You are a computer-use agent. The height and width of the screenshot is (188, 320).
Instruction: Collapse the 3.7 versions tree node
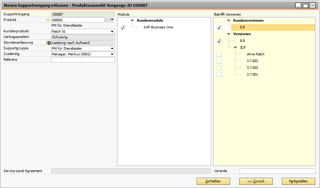235,48
